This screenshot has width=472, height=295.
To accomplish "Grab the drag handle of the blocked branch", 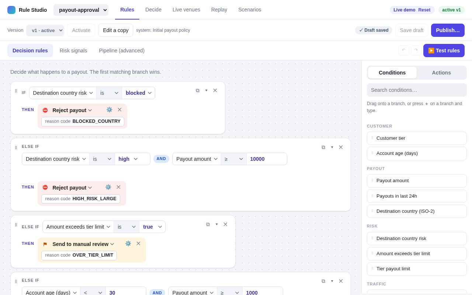I will (16, 91).
